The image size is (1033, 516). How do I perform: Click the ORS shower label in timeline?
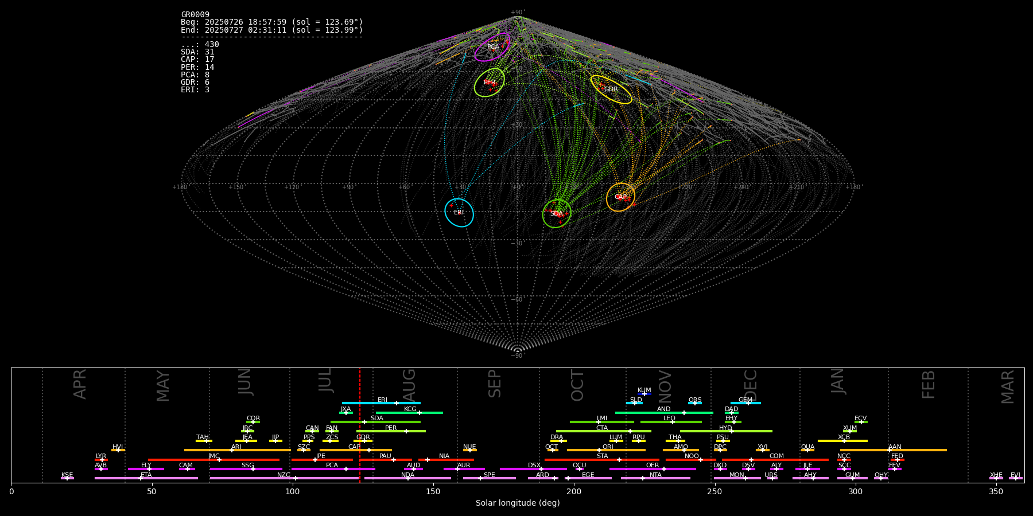click(695, 400)
